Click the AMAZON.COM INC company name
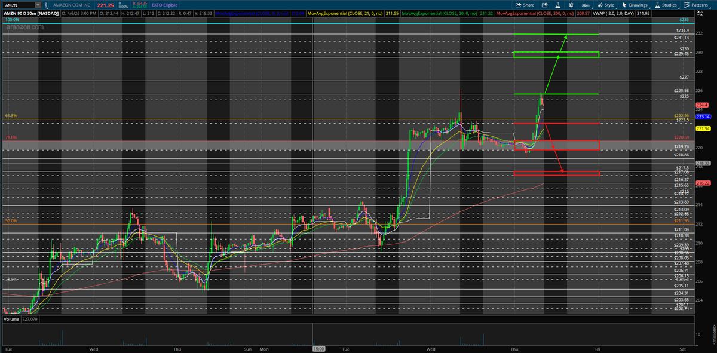The image size is (717, 353). click(x=71, y=5)
